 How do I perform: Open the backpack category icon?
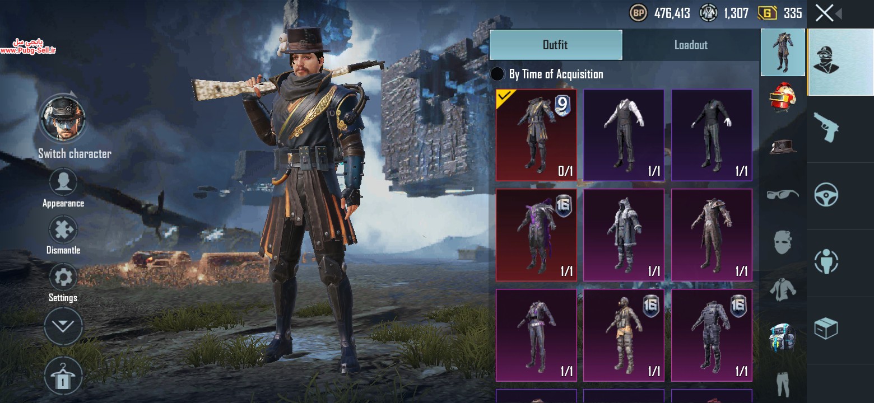click(783, 338)
